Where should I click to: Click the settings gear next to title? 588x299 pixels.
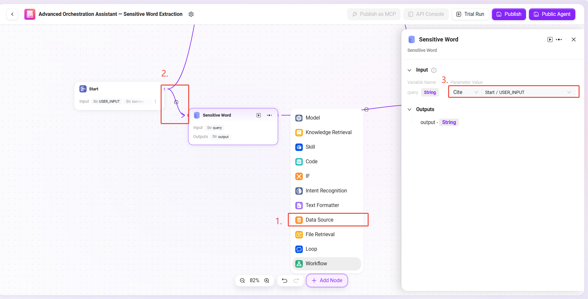pos(191,14)
